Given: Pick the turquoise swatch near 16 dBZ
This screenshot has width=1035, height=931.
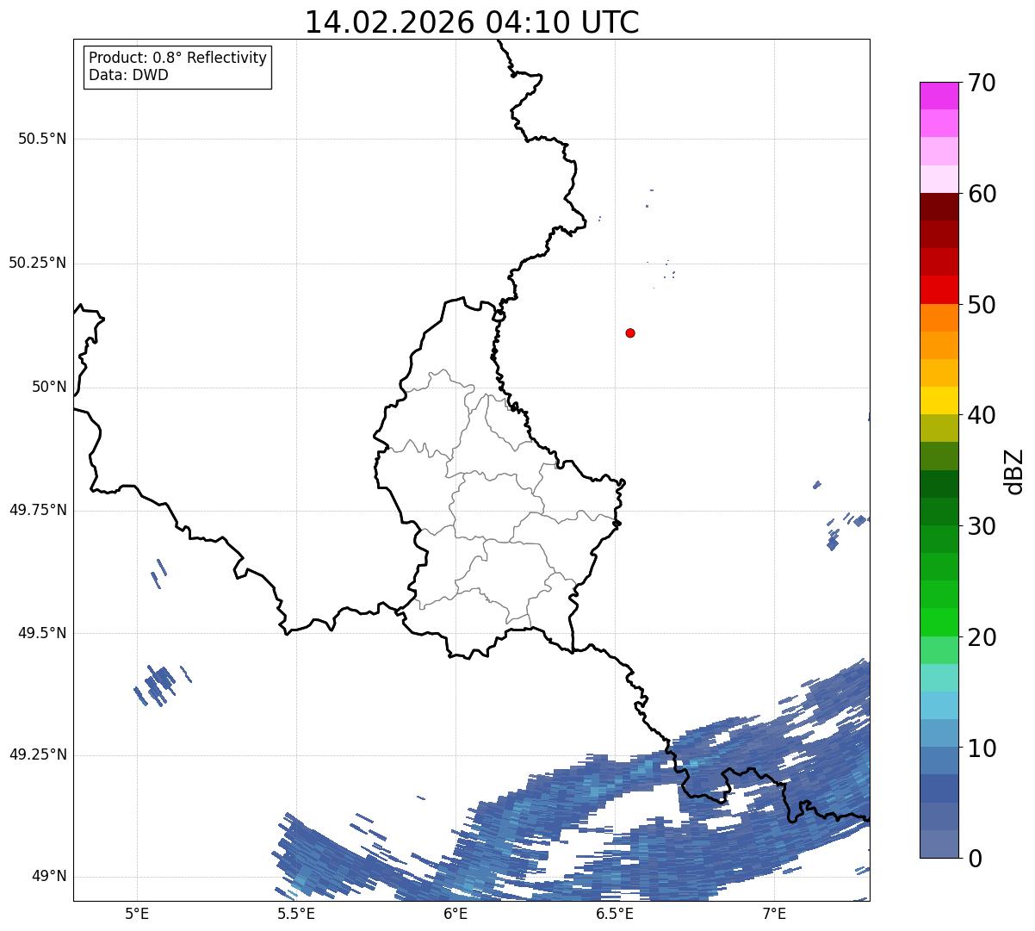Looking at the screenshot, I should point(939,678).
